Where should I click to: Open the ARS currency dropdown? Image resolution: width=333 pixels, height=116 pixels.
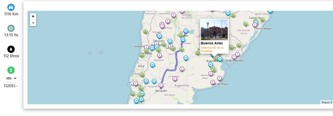(x=11, y=78)
